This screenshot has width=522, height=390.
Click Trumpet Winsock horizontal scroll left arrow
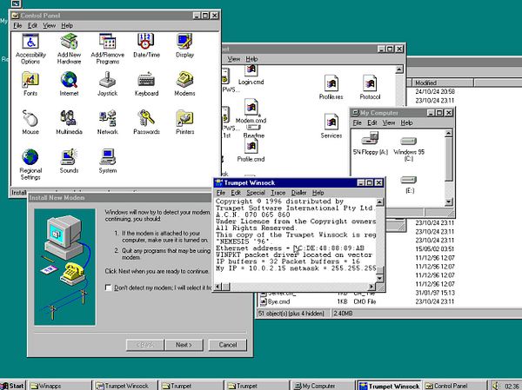click(x=218, y=287)
